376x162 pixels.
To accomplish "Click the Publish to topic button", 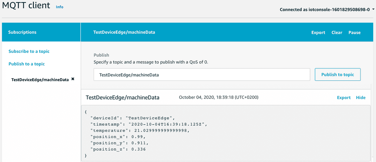I will 338,75.
